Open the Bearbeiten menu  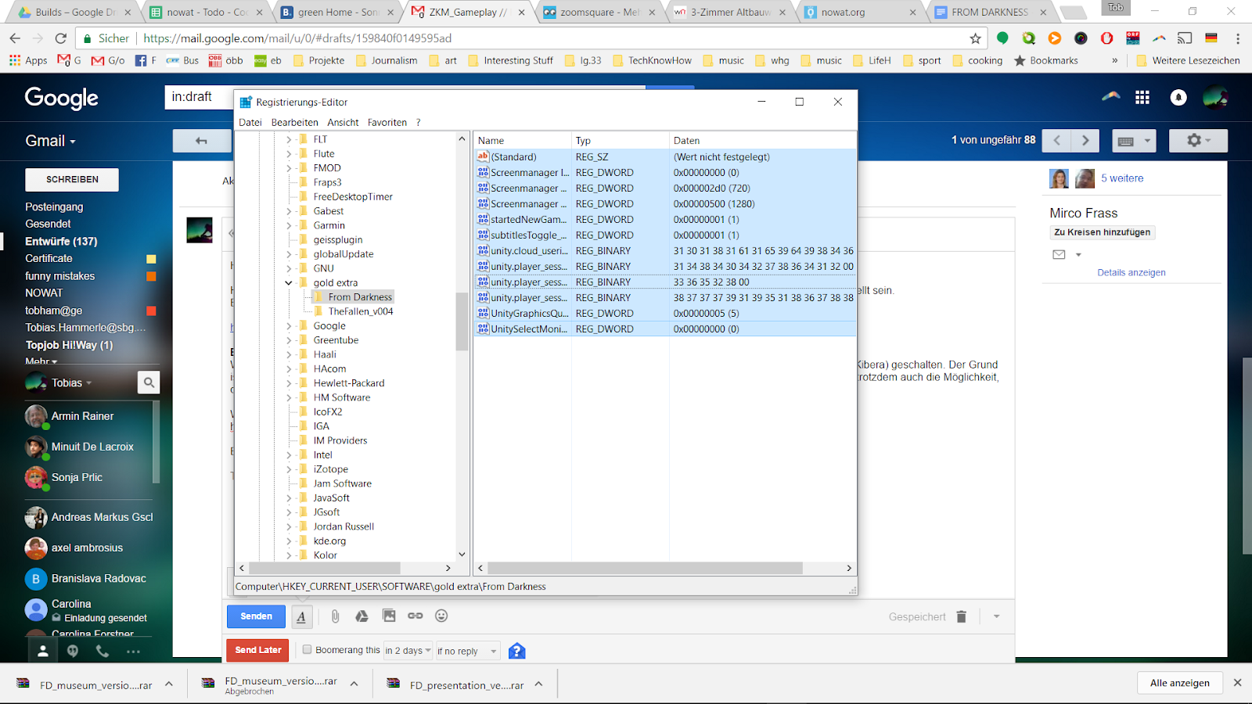tap(294, 122)
